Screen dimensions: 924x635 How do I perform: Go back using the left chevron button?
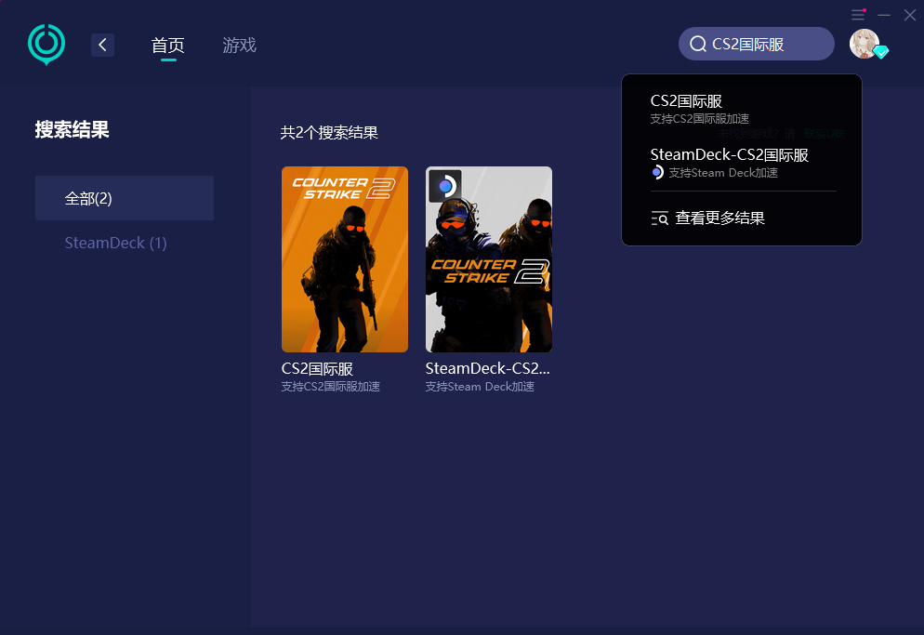coord(102,45)
